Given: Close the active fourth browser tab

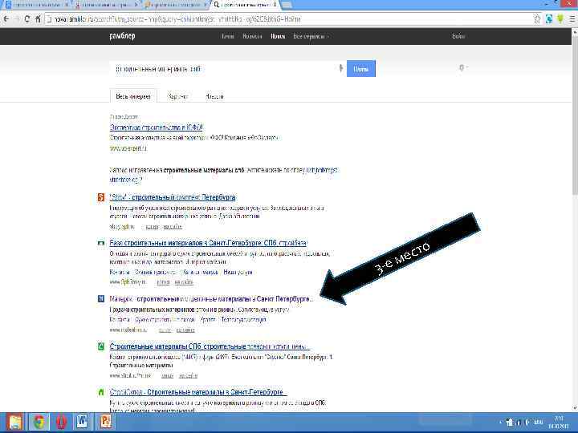Looking at the screenshot, I should [x=275, y=5].
